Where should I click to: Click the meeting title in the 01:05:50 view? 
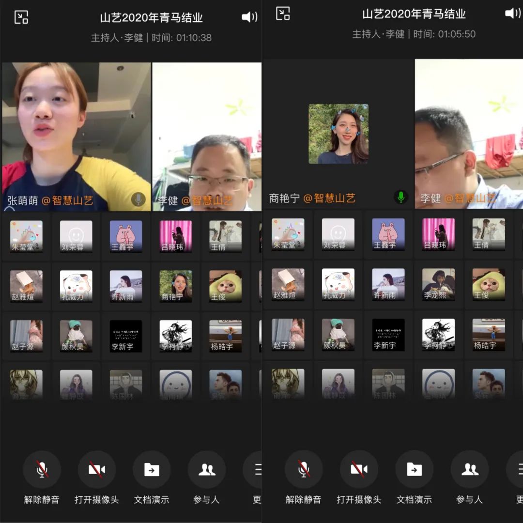pos(414,14)
